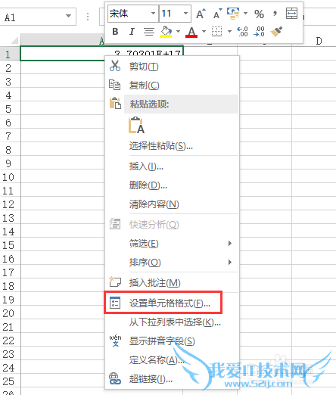This screenshot has height=395, width=336.
Task: Toggle Italic in mini toolbar
Action: [x=132, y=32]
